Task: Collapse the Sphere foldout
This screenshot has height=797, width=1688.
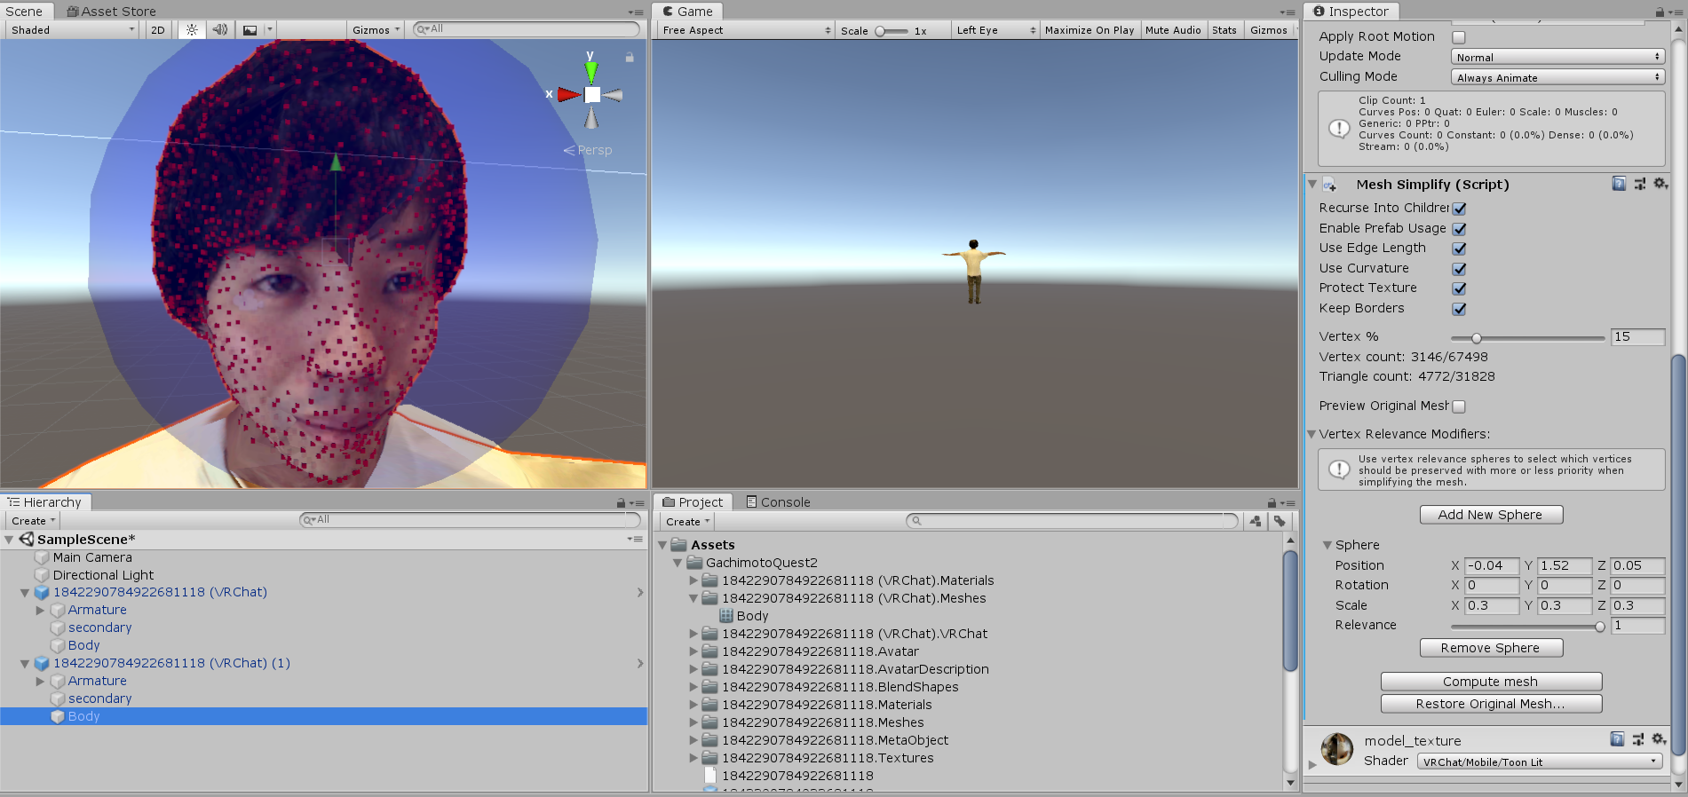Action: pyautogui.click(x=1327, y=545)
